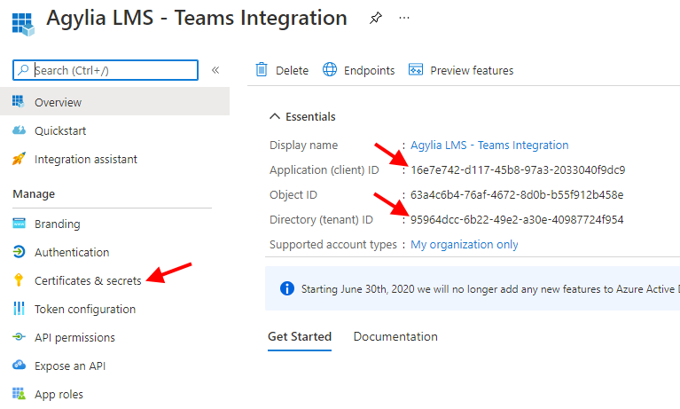Click the Preview features icon

416,69
